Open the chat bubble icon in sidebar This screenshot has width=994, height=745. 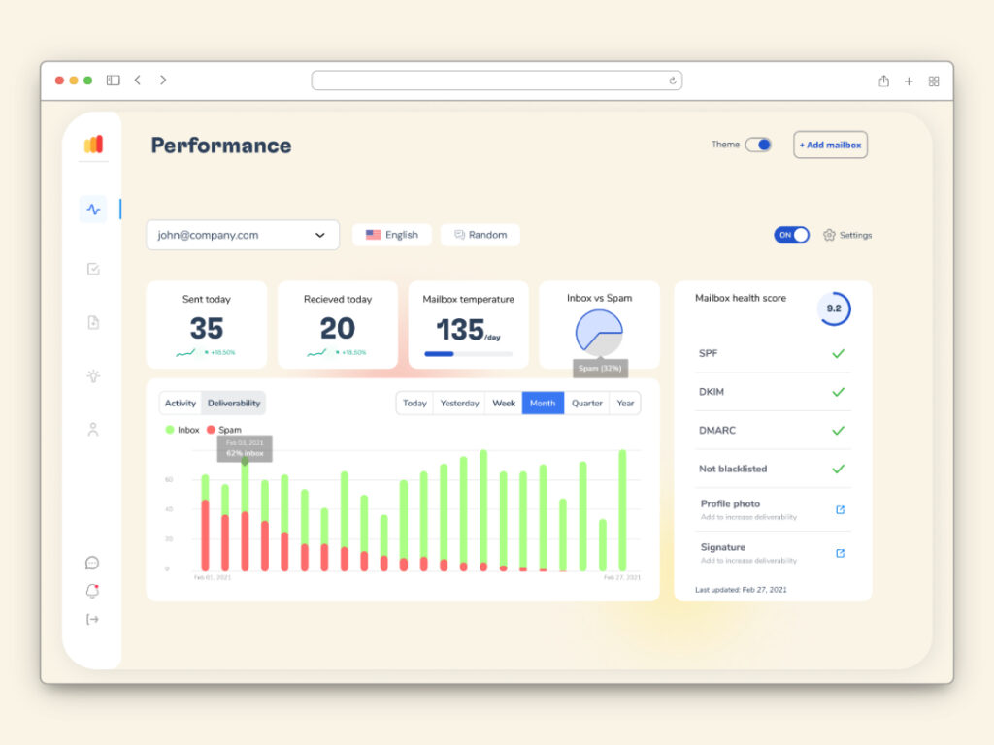(x=92, y=563)
